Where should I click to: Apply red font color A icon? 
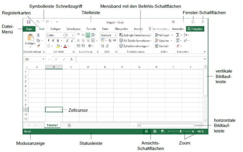click(65, 46)
